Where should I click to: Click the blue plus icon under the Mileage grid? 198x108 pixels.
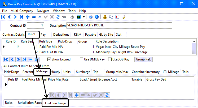(x=77, y=95)
